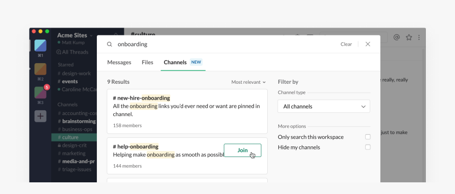455x194 pixels.
Task: Open the help-onboarding channel title
Action: coord(135,147)
